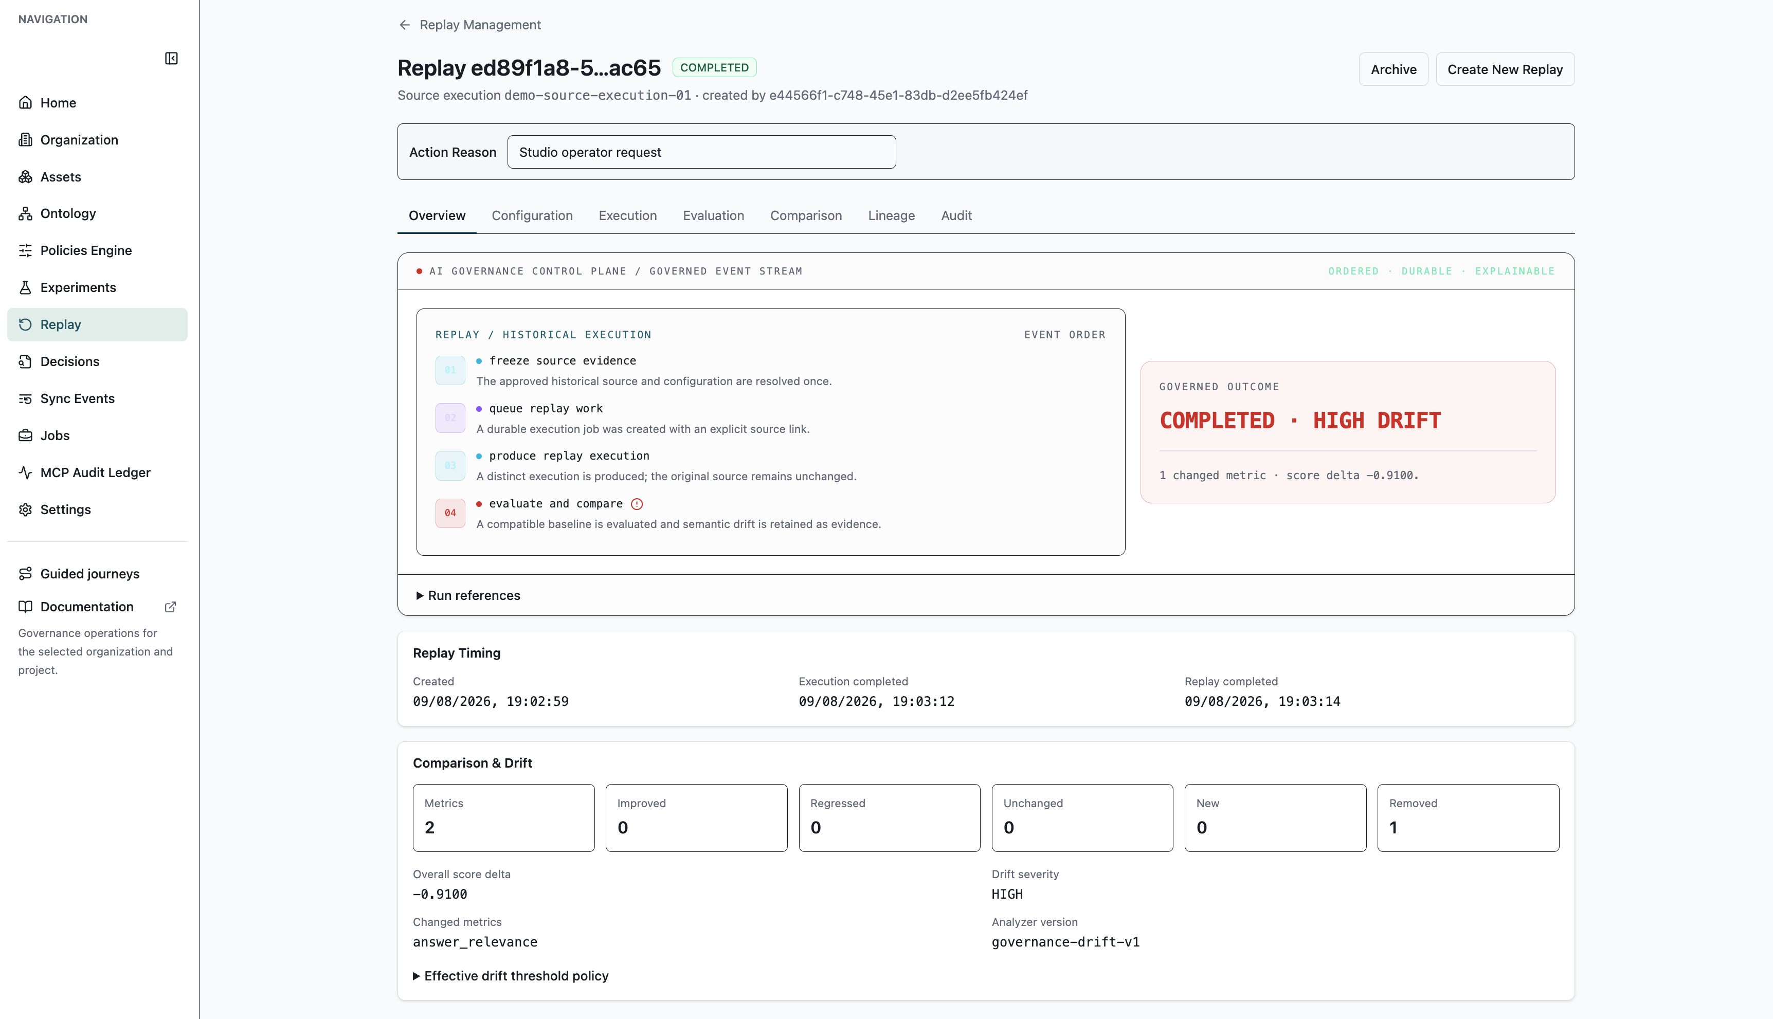Image resolution: width=1773 pixels, height=1019 pixels.
Task: Open the Jobs navigation item
Action: click(97, 435)
